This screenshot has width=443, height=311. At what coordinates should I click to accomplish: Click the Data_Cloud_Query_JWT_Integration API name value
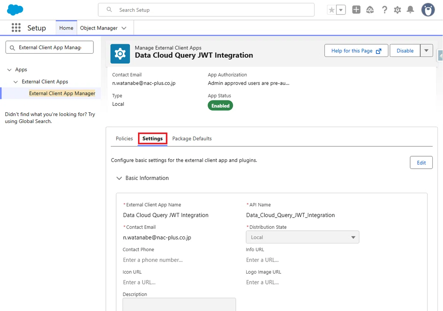tap(291, 215)
